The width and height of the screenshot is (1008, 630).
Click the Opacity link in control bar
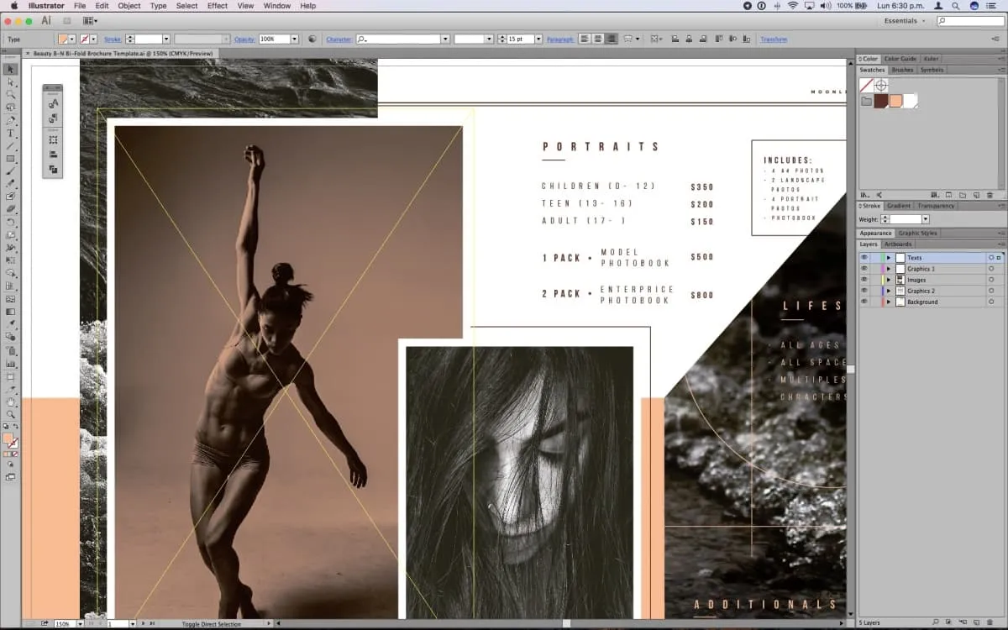[244, 39]
